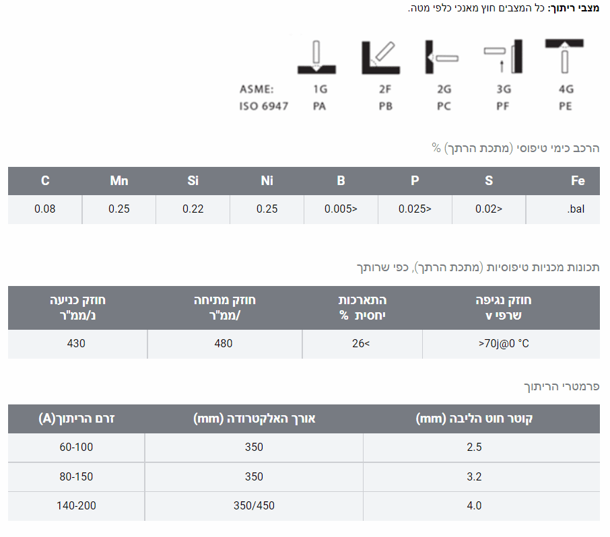Click the 1G flat welding position icon
This screenshot has height=537, width=610.
coord(319,57)
